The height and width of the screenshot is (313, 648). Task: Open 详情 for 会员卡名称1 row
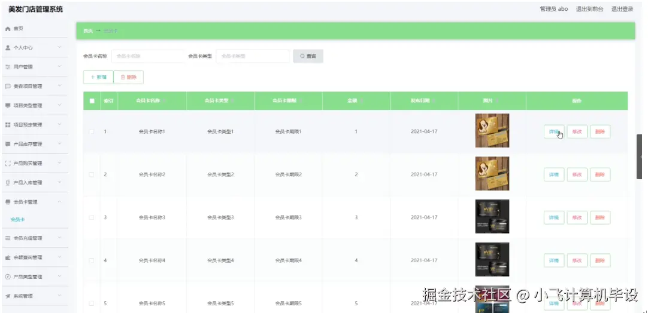(x=554, y=131)
